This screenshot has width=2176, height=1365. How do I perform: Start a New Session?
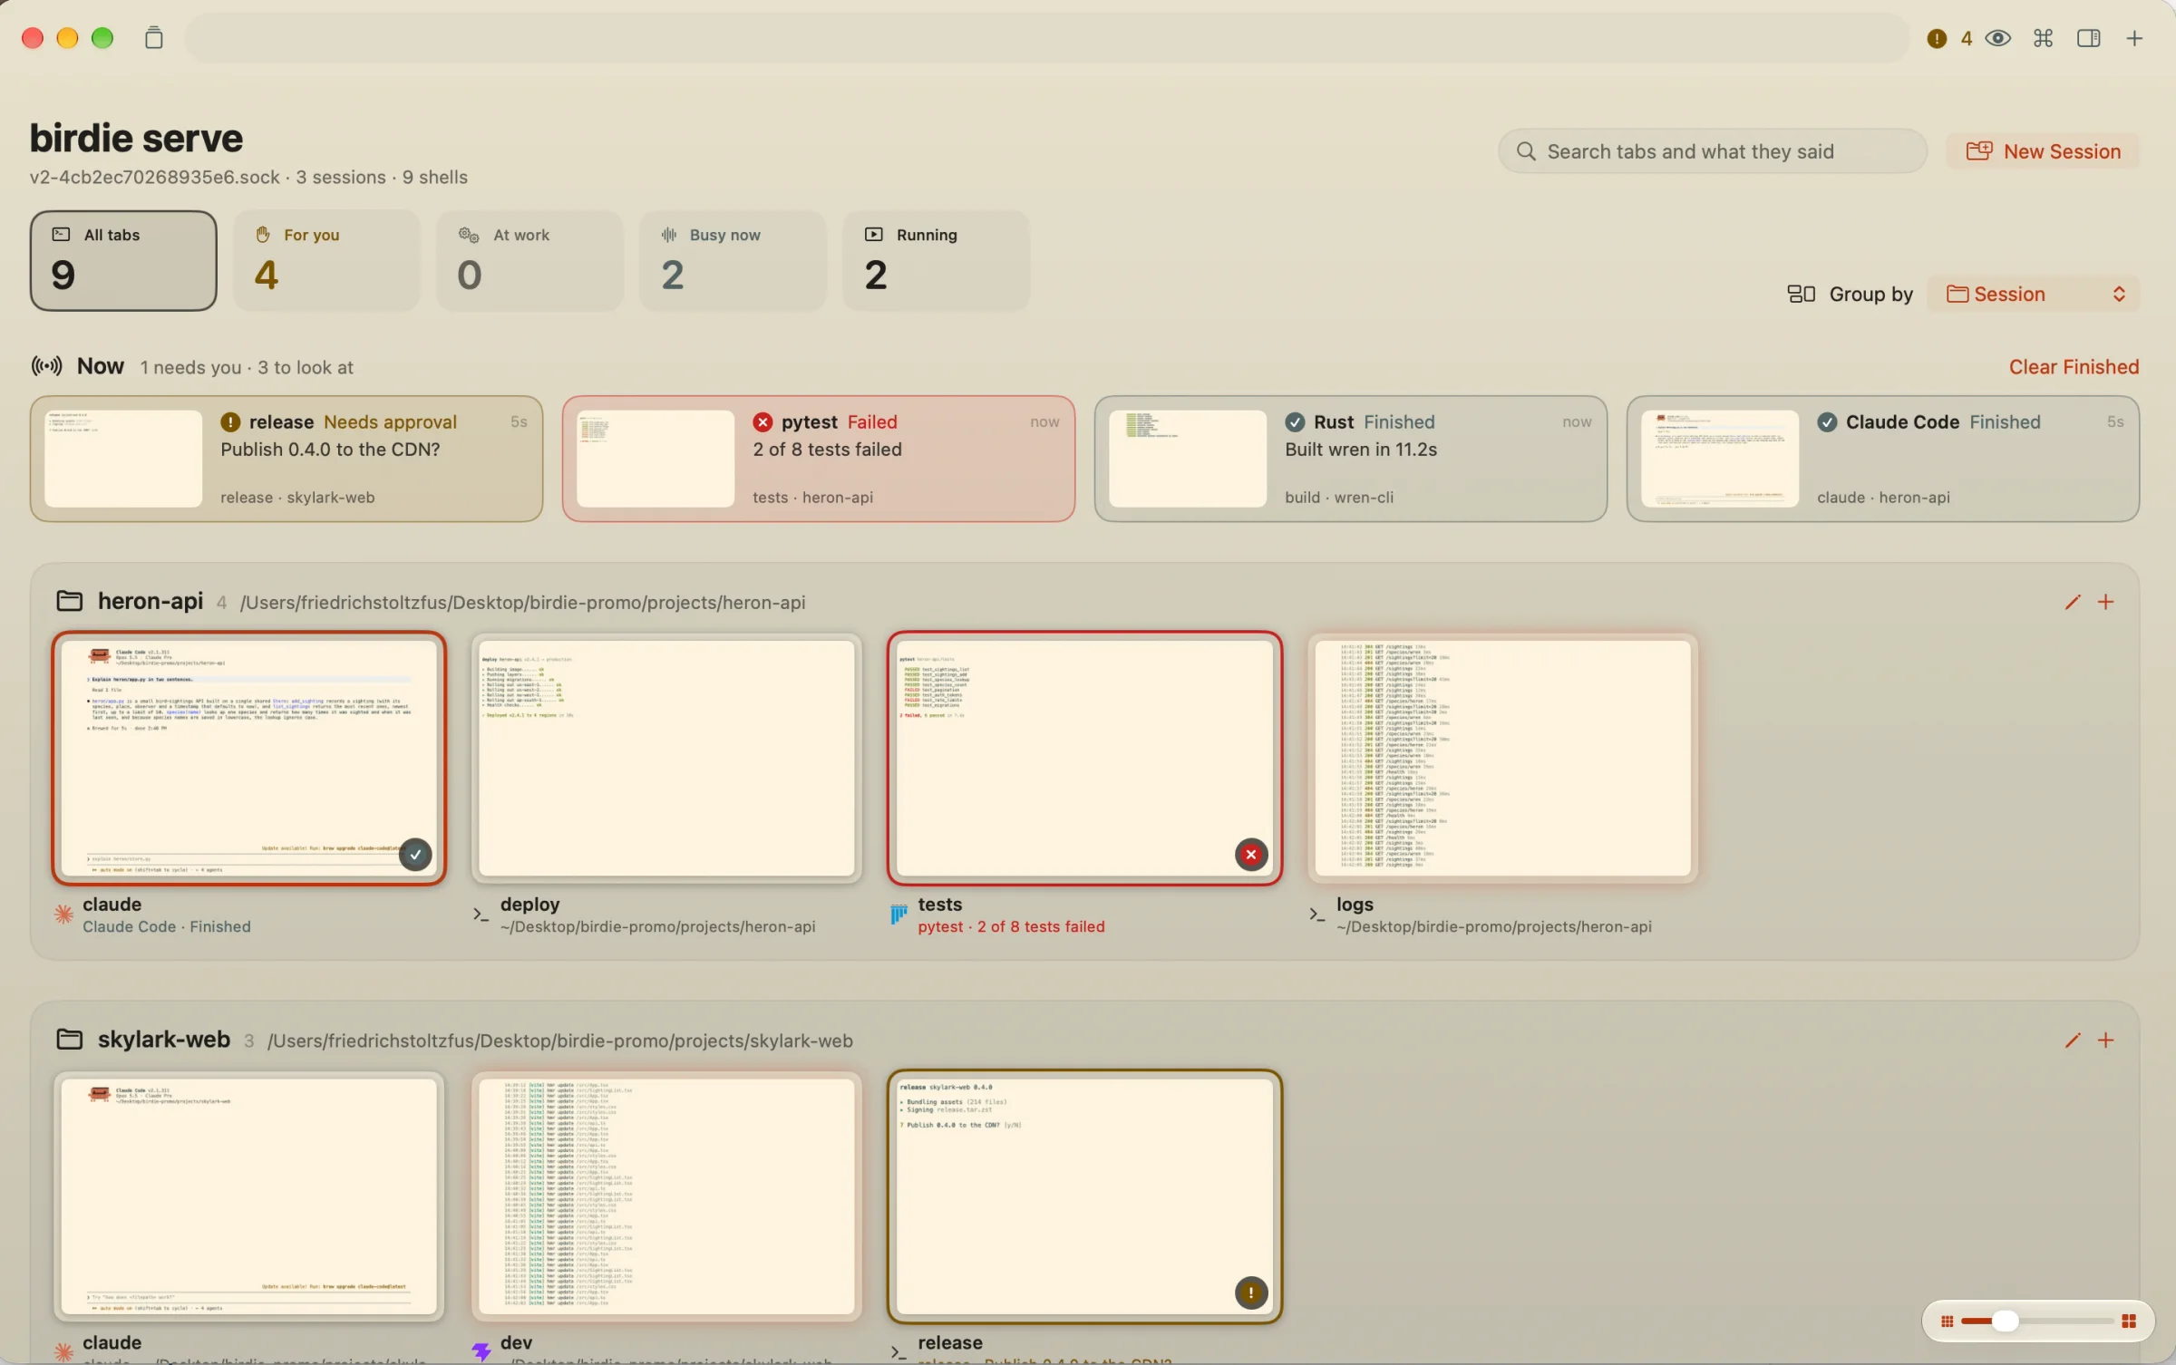[2044, 151]
